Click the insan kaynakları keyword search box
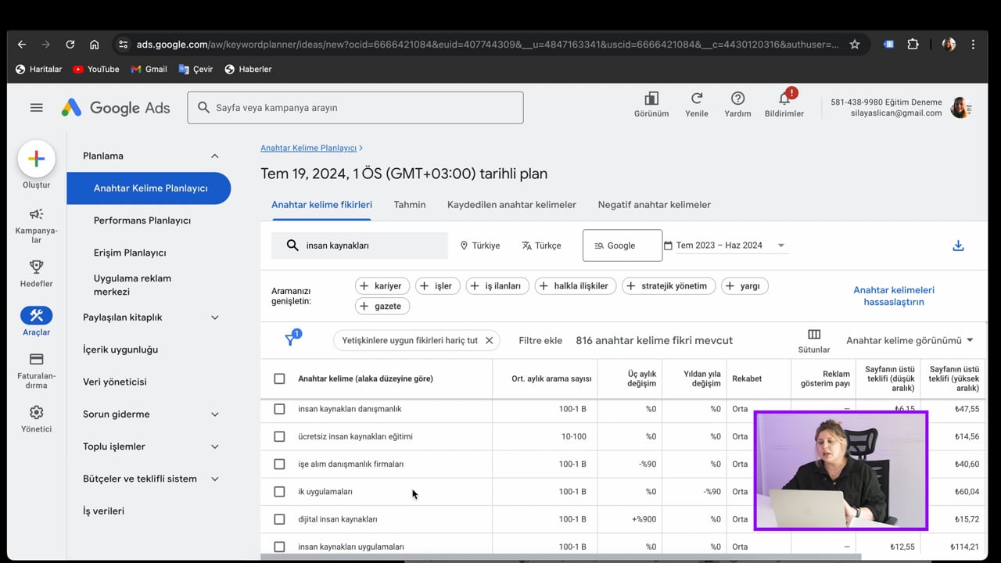This screenshot has height=563, width=1001. 360,246
